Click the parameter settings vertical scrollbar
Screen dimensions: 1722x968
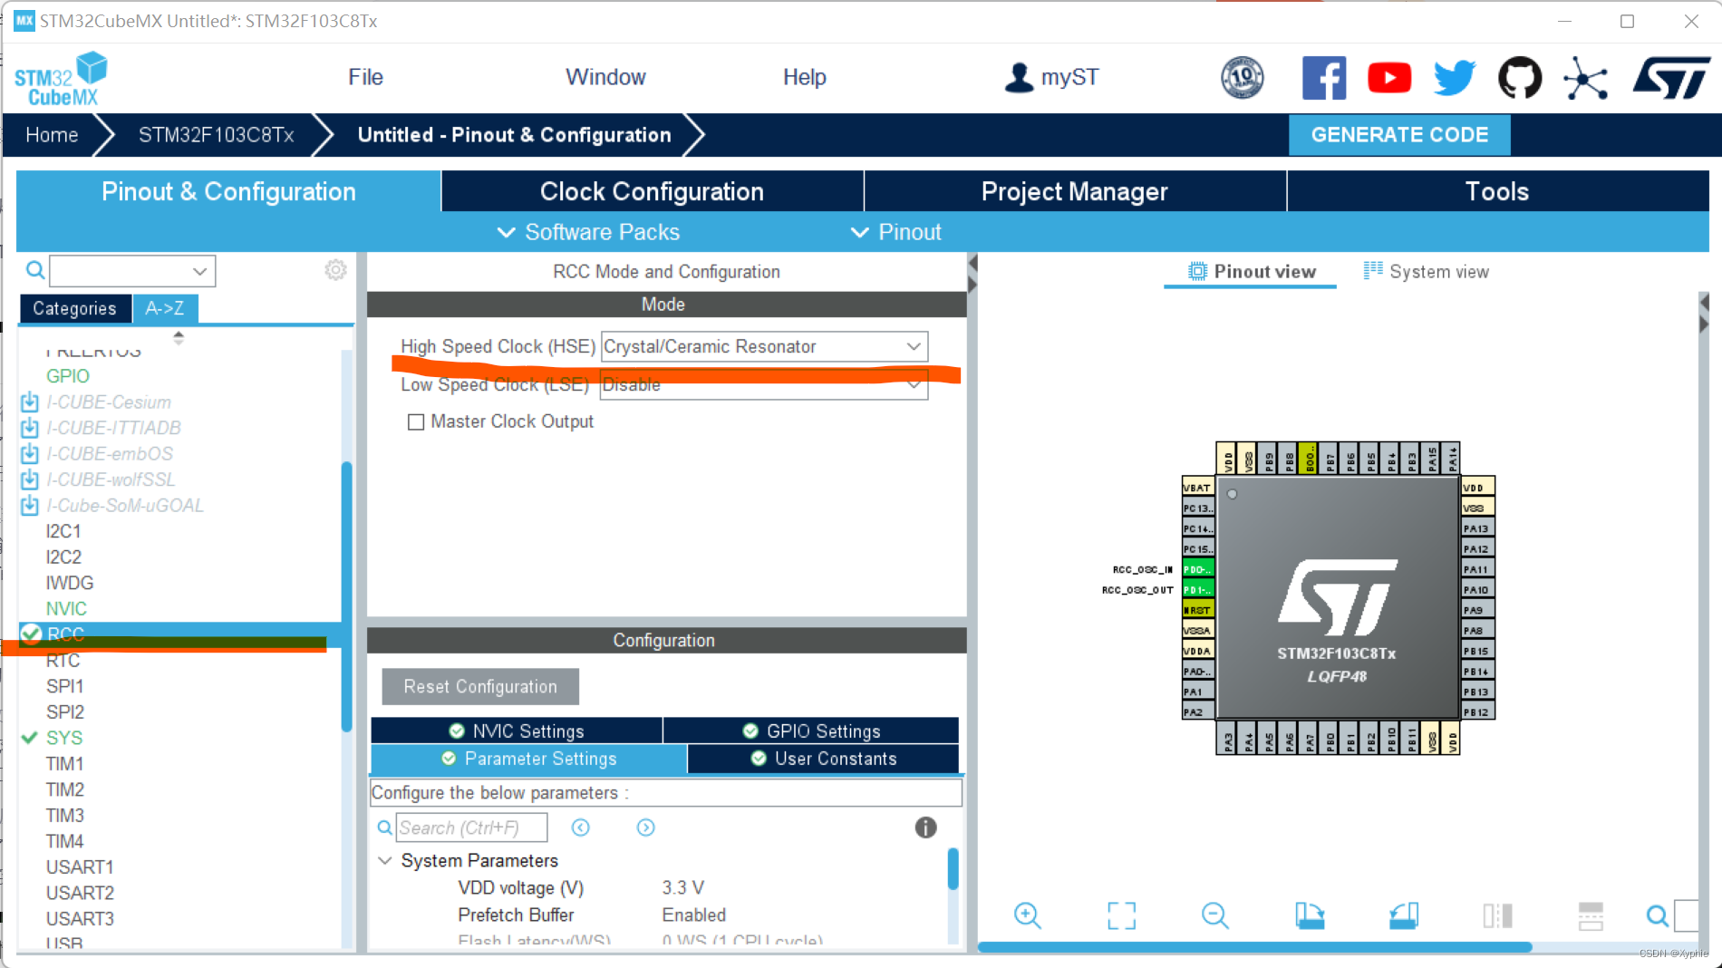click(x=953, y=868)
